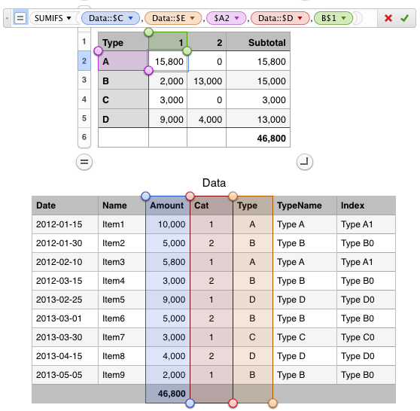The image size is (420, 411).
Task: Click the Cat column header
Action: point(212,205)
